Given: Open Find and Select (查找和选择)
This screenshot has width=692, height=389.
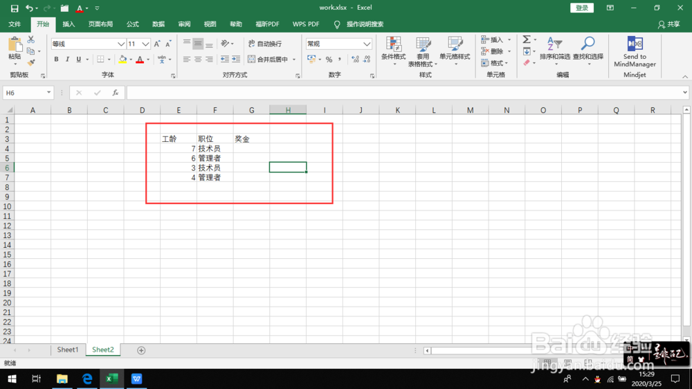Looking at the screenshot, I should (x=588, y=52).
